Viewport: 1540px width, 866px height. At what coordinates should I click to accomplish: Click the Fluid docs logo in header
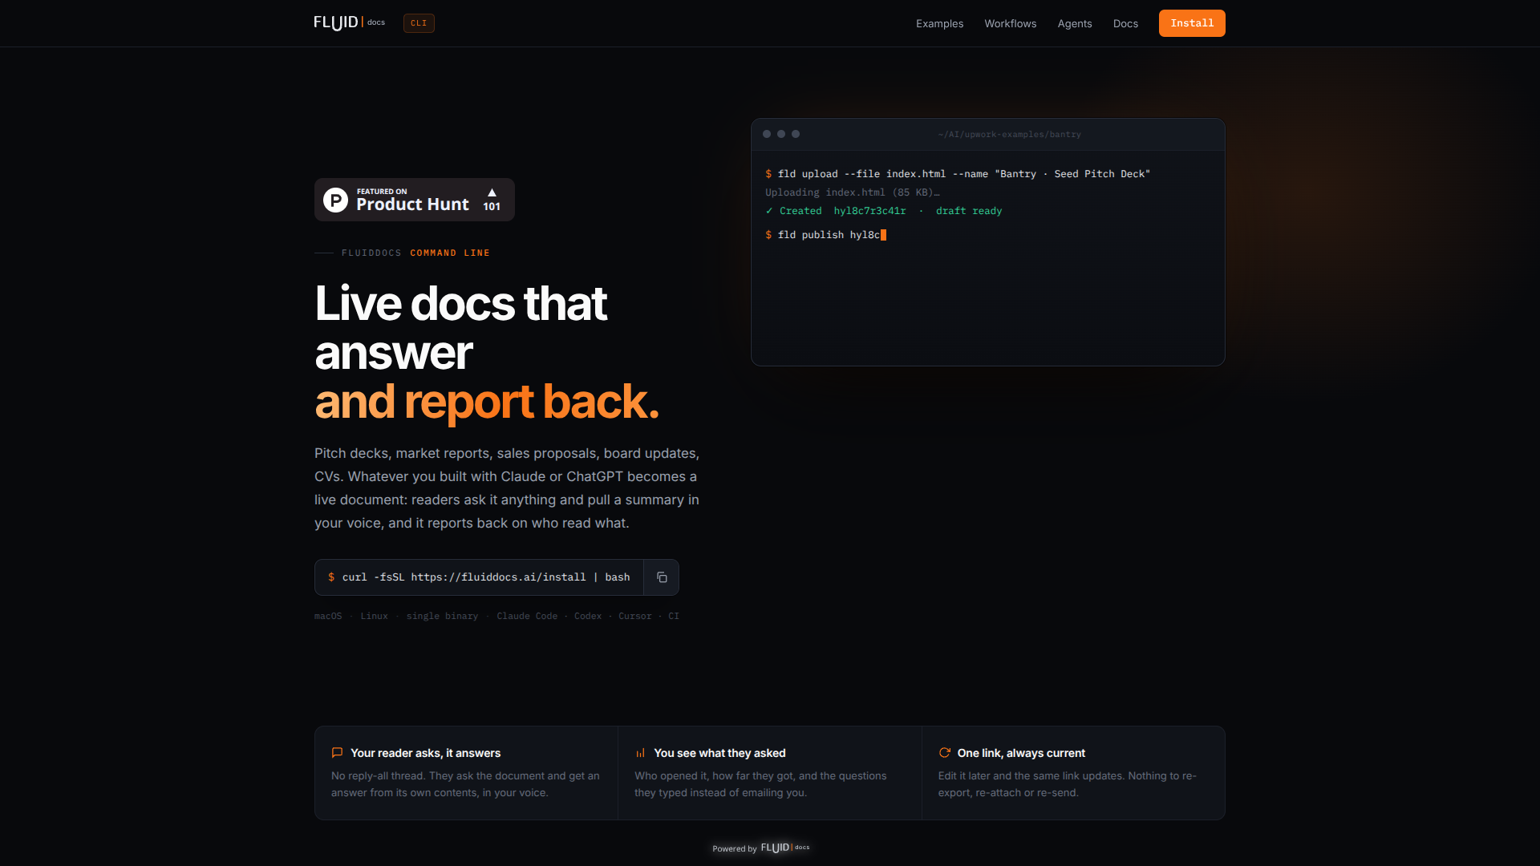(x=350, y=23)
